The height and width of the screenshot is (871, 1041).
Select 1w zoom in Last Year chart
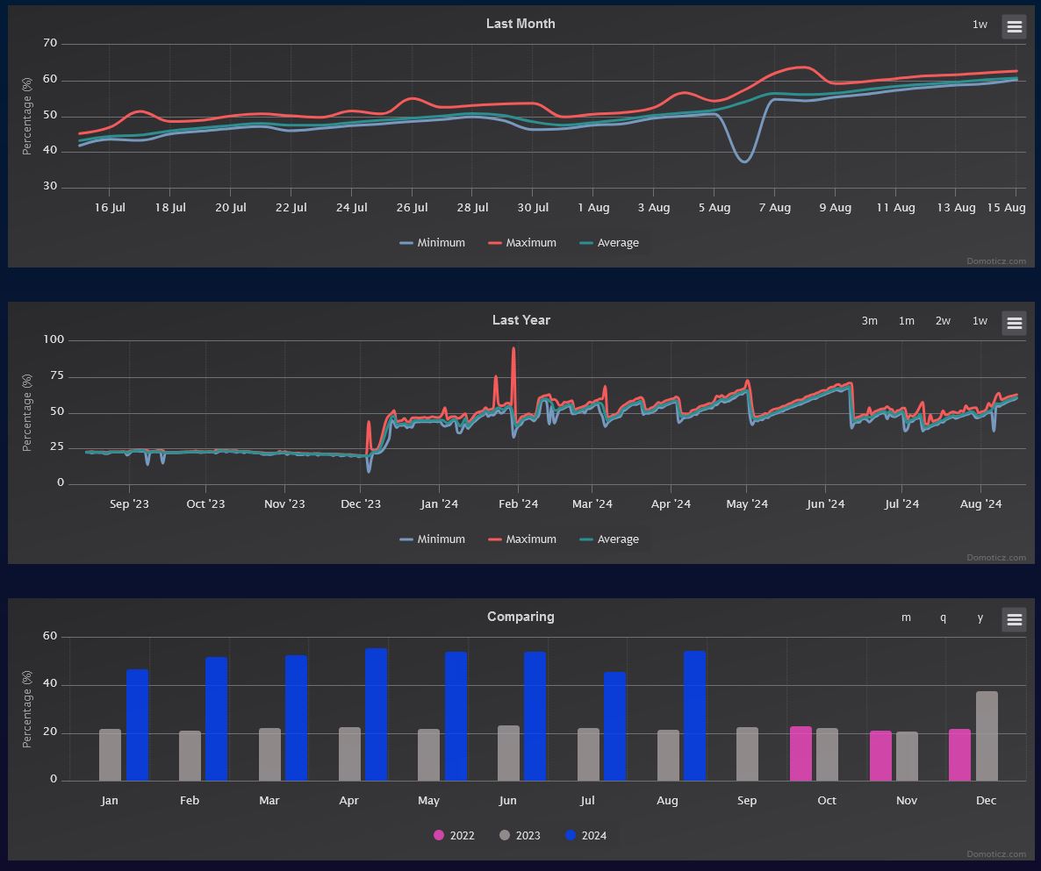pos(980,321)
